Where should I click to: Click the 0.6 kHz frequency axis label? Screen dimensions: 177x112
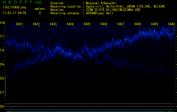pos(2,106)
